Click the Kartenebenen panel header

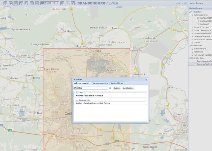200,8
